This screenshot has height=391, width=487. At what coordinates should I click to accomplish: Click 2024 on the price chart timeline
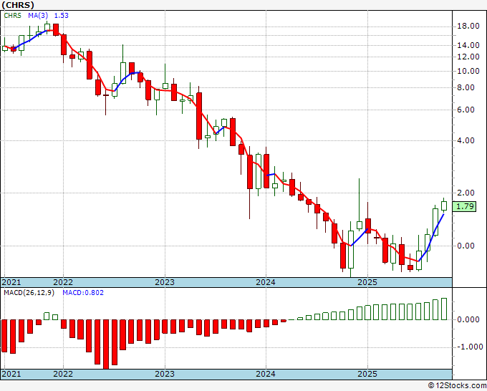(x=266, y=282)
